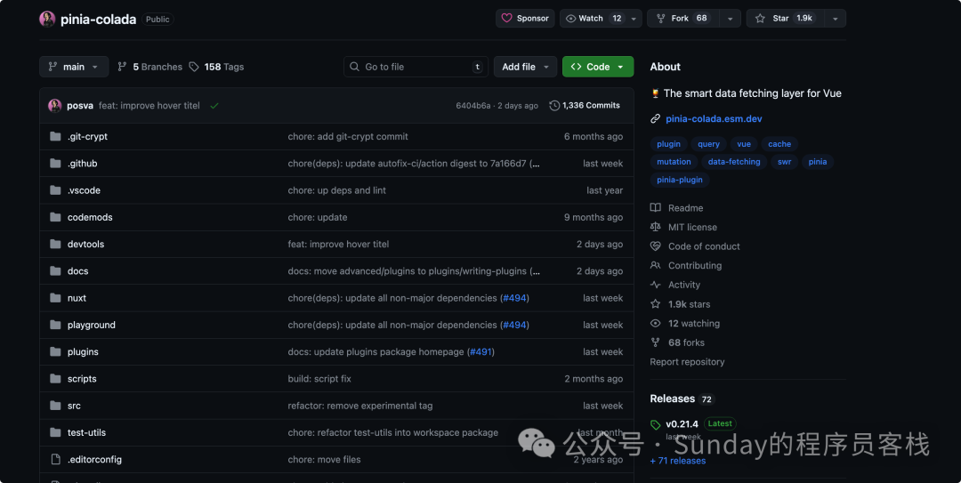This screenshot has width=961, height=483.
Task: Select the swr topic tag
Action: tap(785, 162)
